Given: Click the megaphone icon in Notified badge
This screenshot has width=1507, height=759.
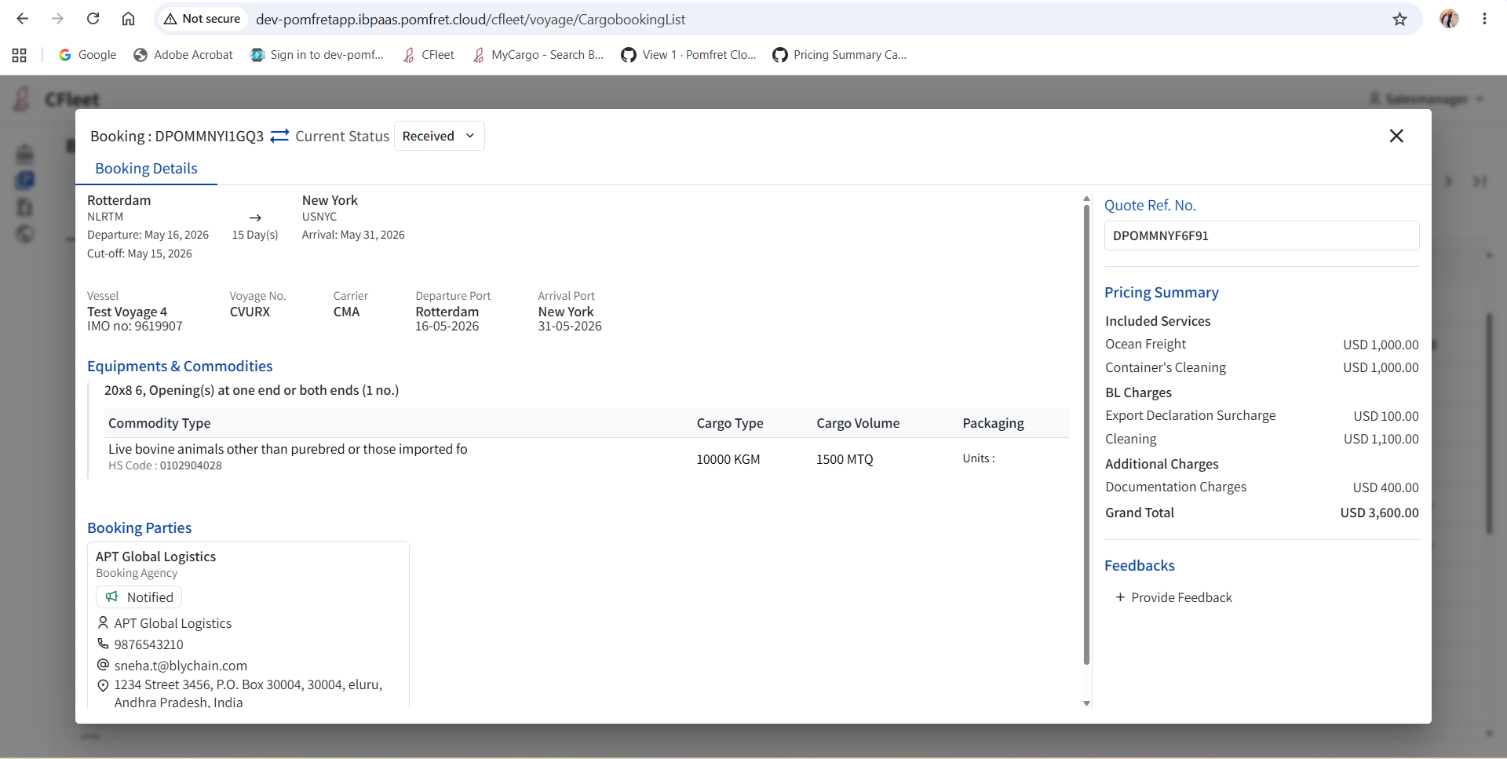Looking at the screenshot, I should click(x=112, y=597).
